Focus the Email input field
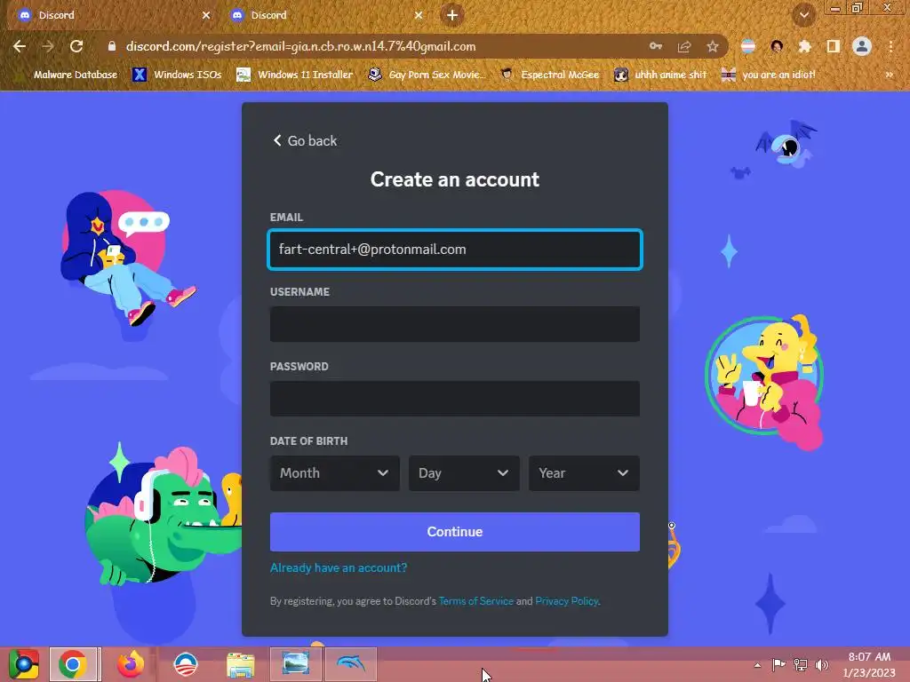Viewport: 910px width, 682px height. click(x=454, y=250)
